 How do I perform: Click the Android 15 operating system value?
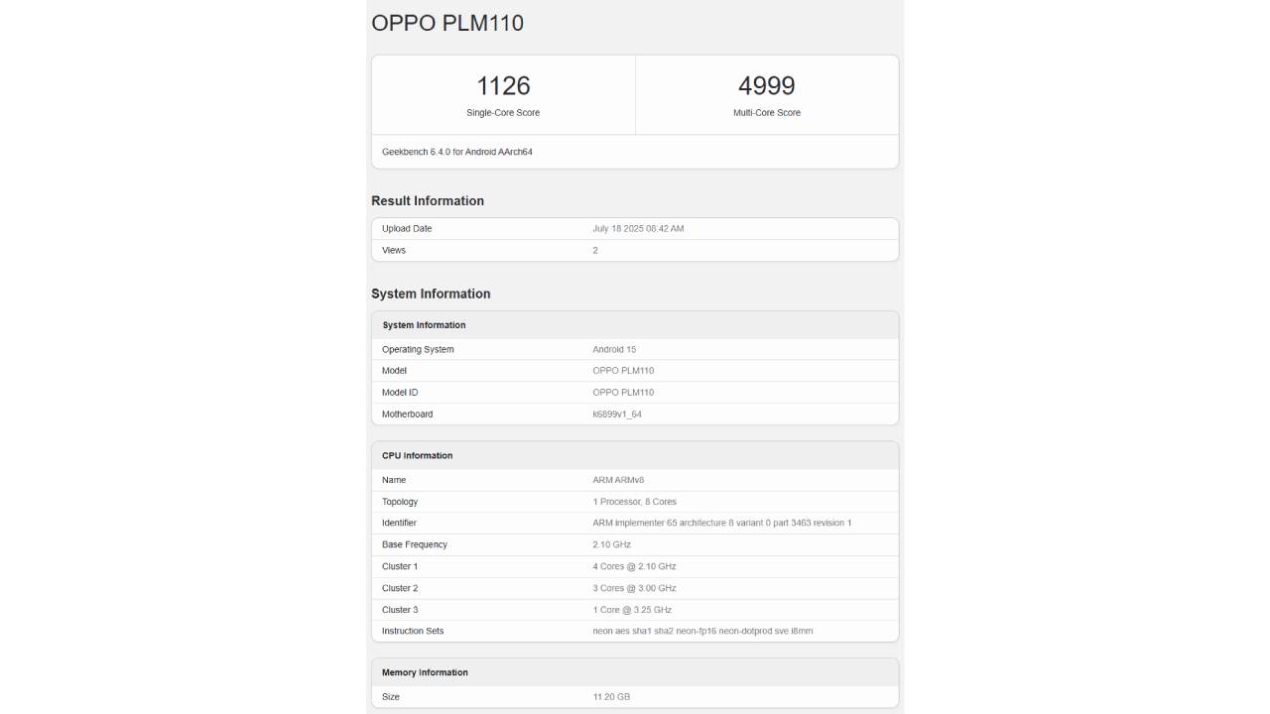(x=614, y=350)
